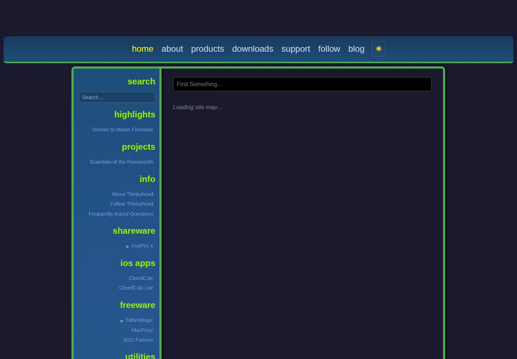Click the search sidebar heading
Image resolution: width=517 pixels, height=359 pixels.
141,81
